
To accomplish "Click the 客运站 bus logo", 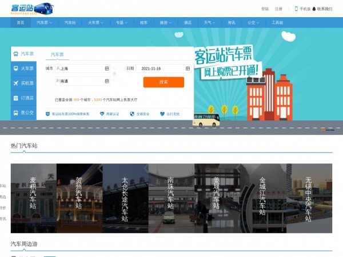I will [33, 9].
